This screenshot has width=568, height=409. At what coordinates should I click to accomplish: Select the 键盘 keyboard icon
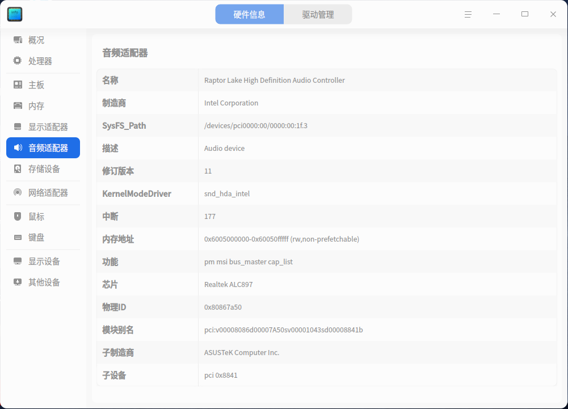(x=18, y=238)
